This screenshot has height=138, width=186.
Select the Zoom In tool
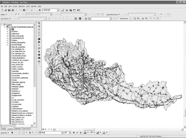coord(39,23)
